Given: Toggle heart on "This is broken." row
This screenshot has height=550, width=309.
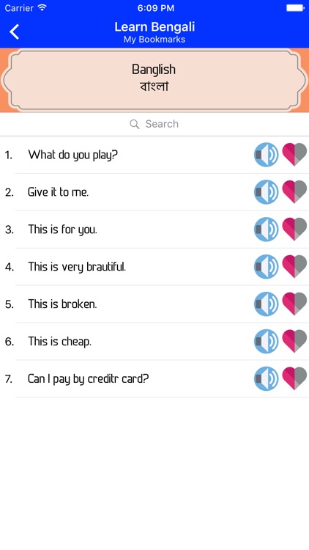Looking at the screenshot, I should [x=294, y=304].
